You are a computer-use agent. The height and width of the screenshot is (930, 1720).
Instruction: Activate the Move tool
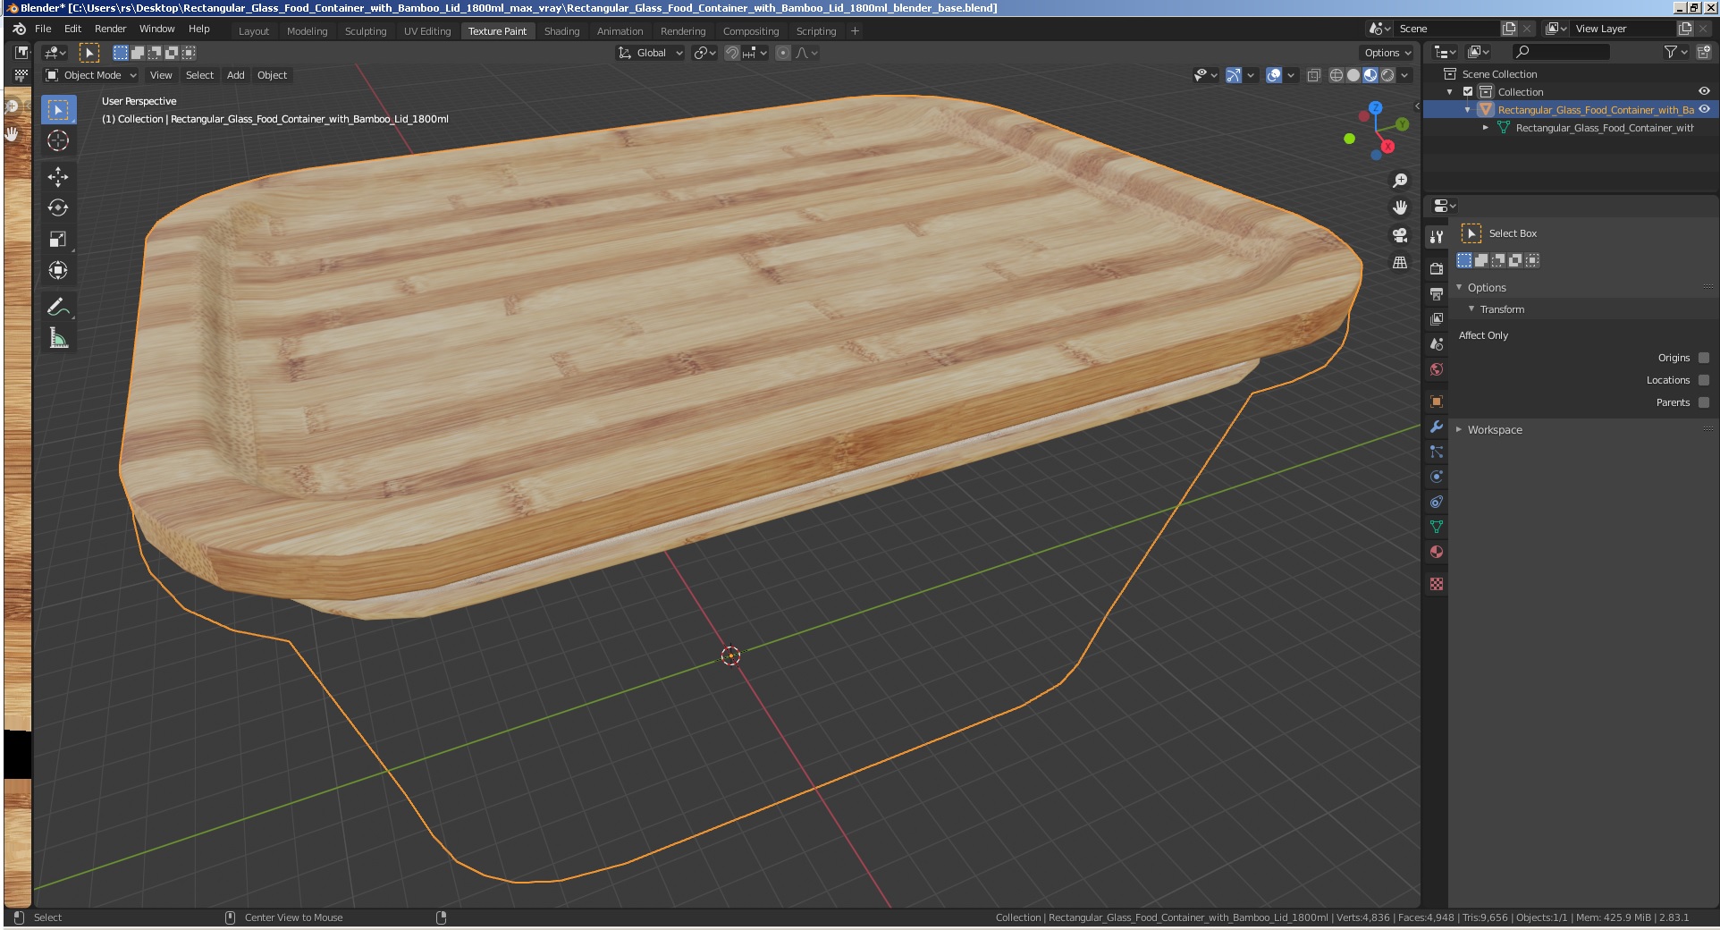[58, 176]
